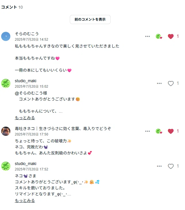Unlike the red heart on 毒吐きネコ's comment
185x210 pixels.
click(x=171, y=131)
